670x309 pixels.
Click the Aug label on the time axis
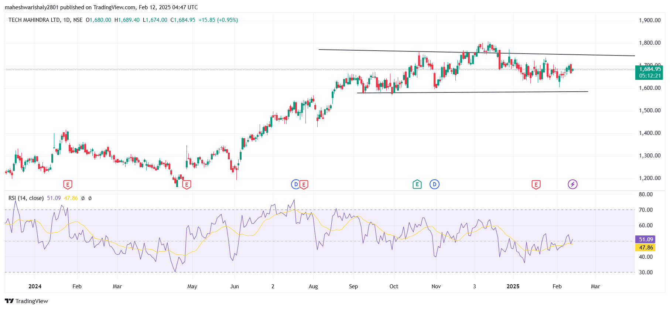pos(313,286)
